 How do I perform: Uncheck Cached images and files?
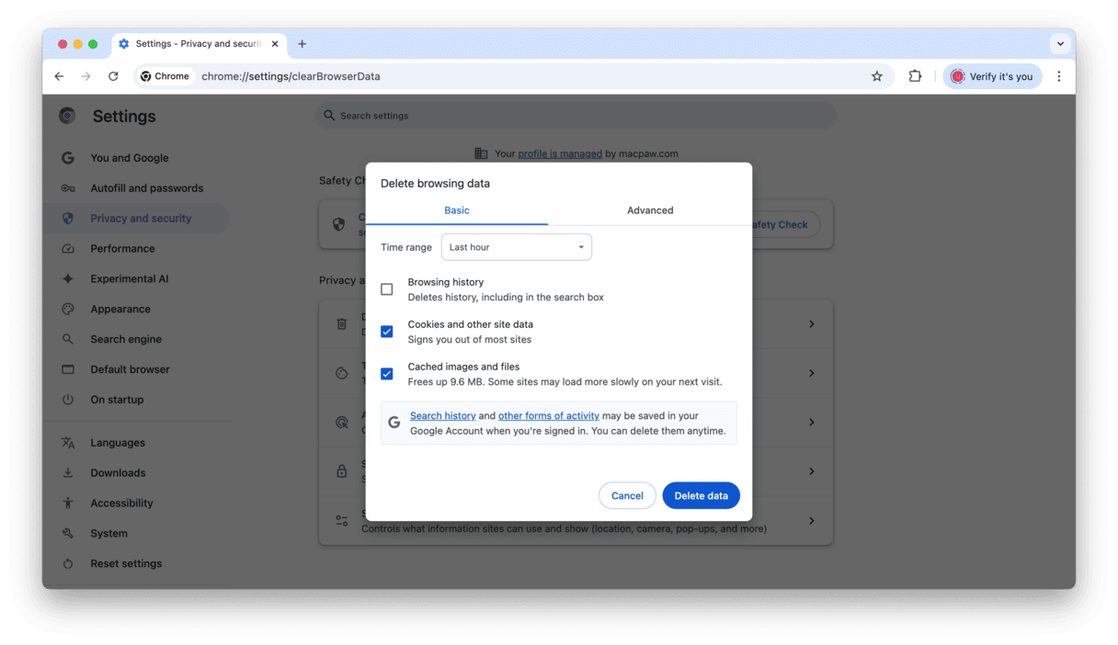(x=387, y=374)
